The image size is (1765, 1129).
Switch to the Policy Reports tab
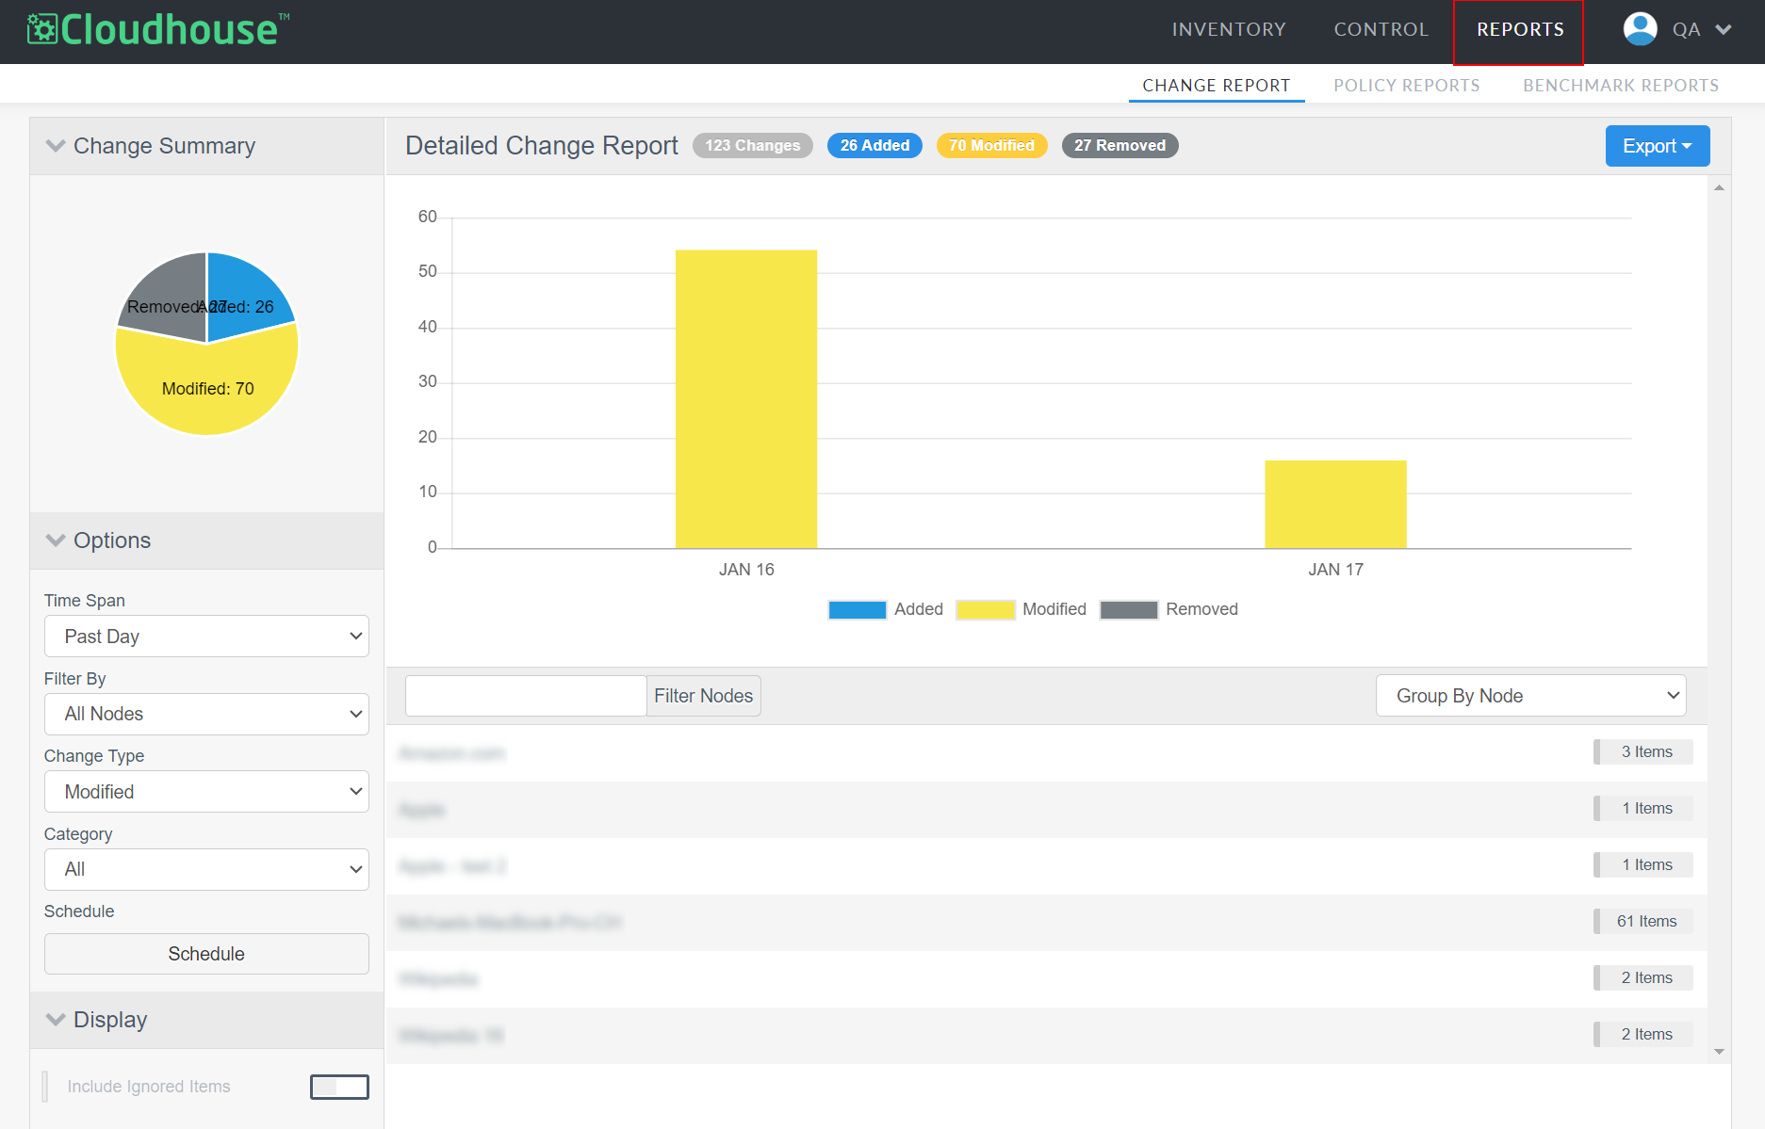click(x=1406, y=86)
